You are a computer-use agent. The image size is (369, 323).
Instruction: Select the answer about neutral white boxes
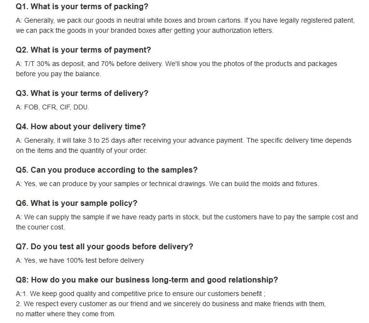pos(185,26)
